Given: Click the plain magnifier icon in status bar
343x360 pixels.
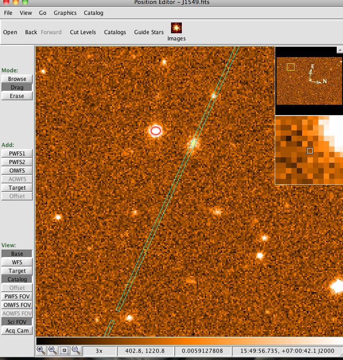Looking at the screenshot, I should [x=75, y=350].
